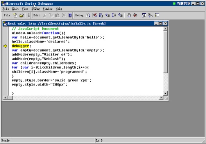Open the Command Window toolbar icon

click(157, 15)
